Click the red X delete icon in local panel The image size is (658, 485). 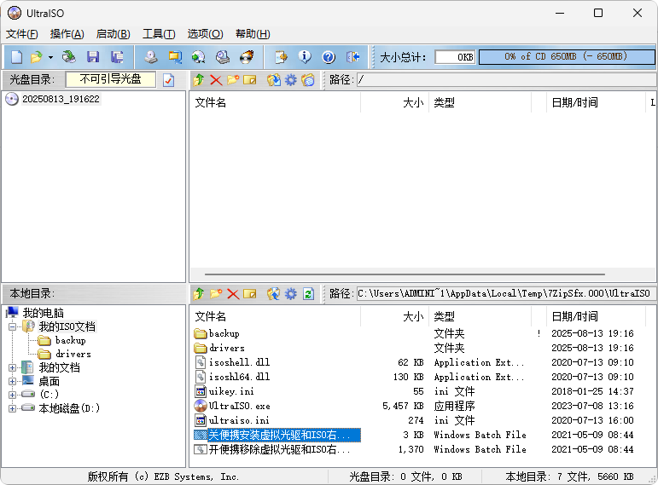pyautogui.click(x=233, y=293)
